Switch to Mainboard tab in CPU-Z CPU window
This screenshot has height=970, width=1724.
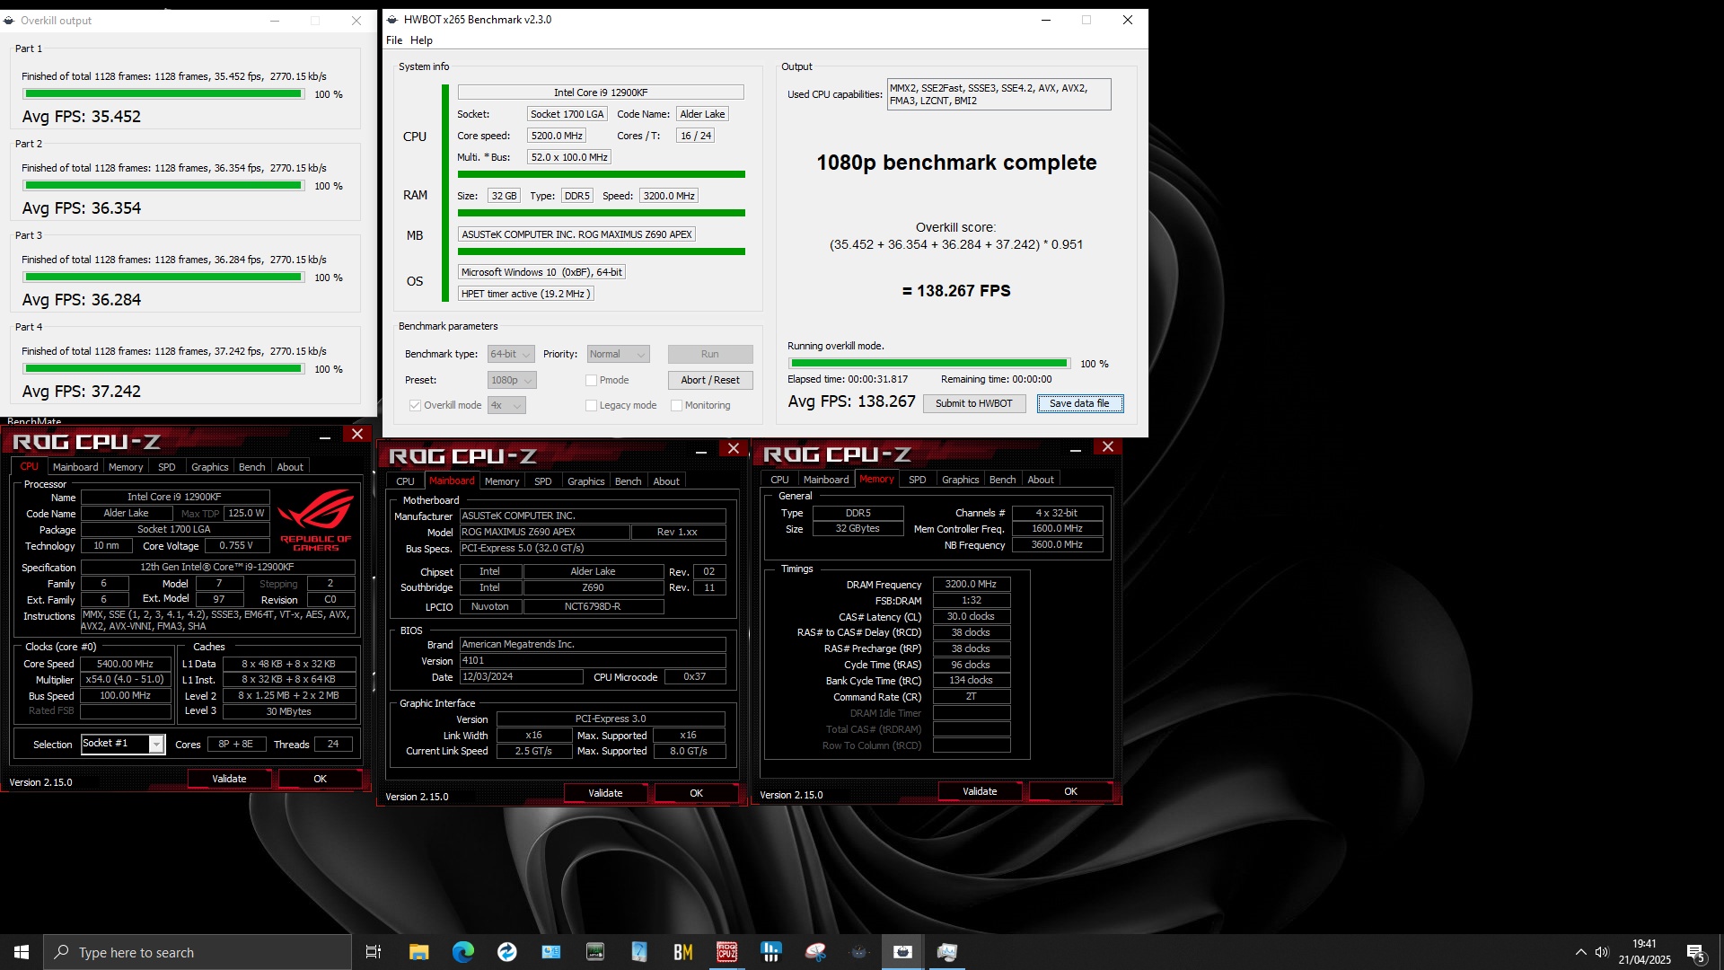click(x=75, y=467)
